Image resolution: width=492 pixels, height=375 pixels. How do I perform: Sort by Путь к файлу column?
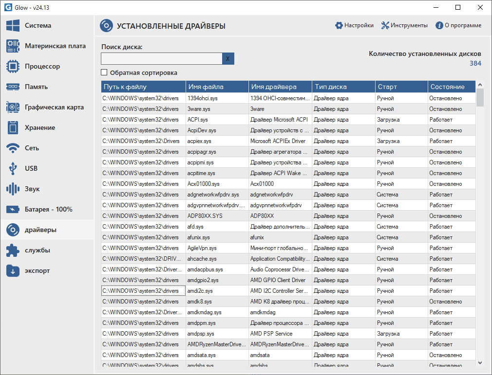click(143, 87)
